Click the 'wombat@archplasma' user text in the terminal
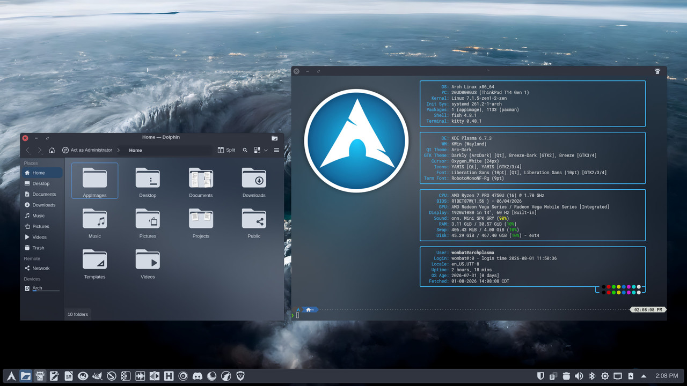The height and width of the screenshot is (386, 687). coord(473,253)
